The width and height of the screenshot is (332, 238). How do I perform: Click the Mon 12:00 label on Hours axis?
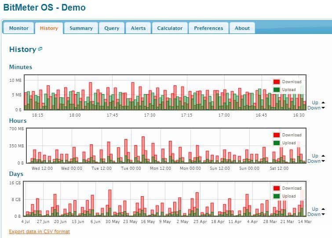[161, 168]
